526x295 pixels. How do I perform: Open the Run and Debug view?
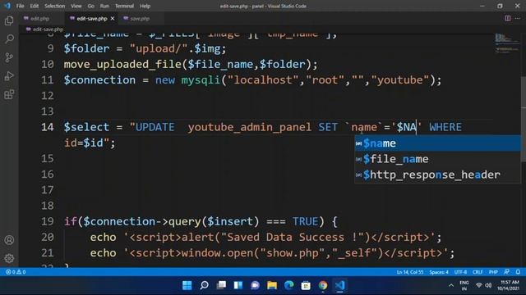tap(9, 76)
